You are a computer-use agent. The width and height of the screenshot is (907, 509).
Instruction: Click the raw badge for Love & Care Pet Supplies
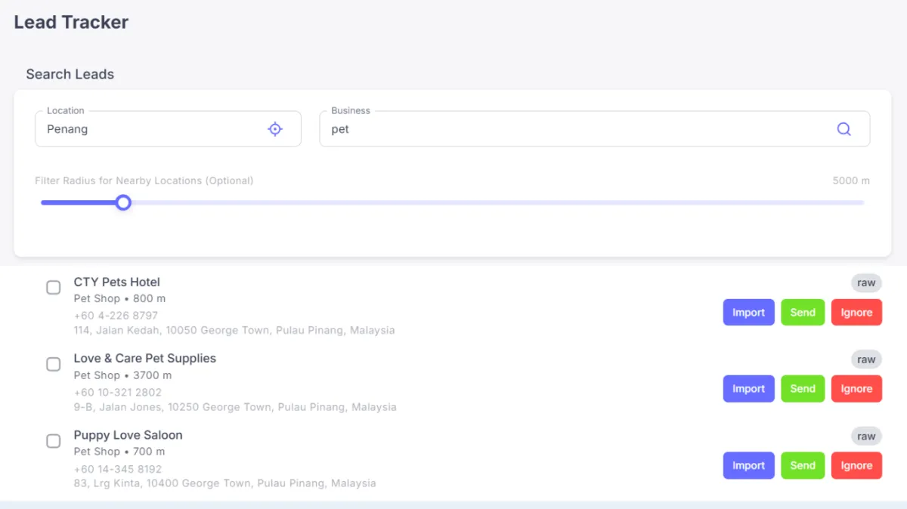pos(866,359)
